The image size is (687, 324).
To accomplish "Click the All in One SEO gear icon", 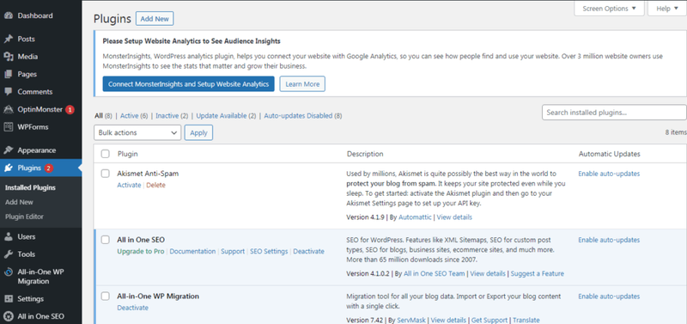I will (x=9, y=316).
